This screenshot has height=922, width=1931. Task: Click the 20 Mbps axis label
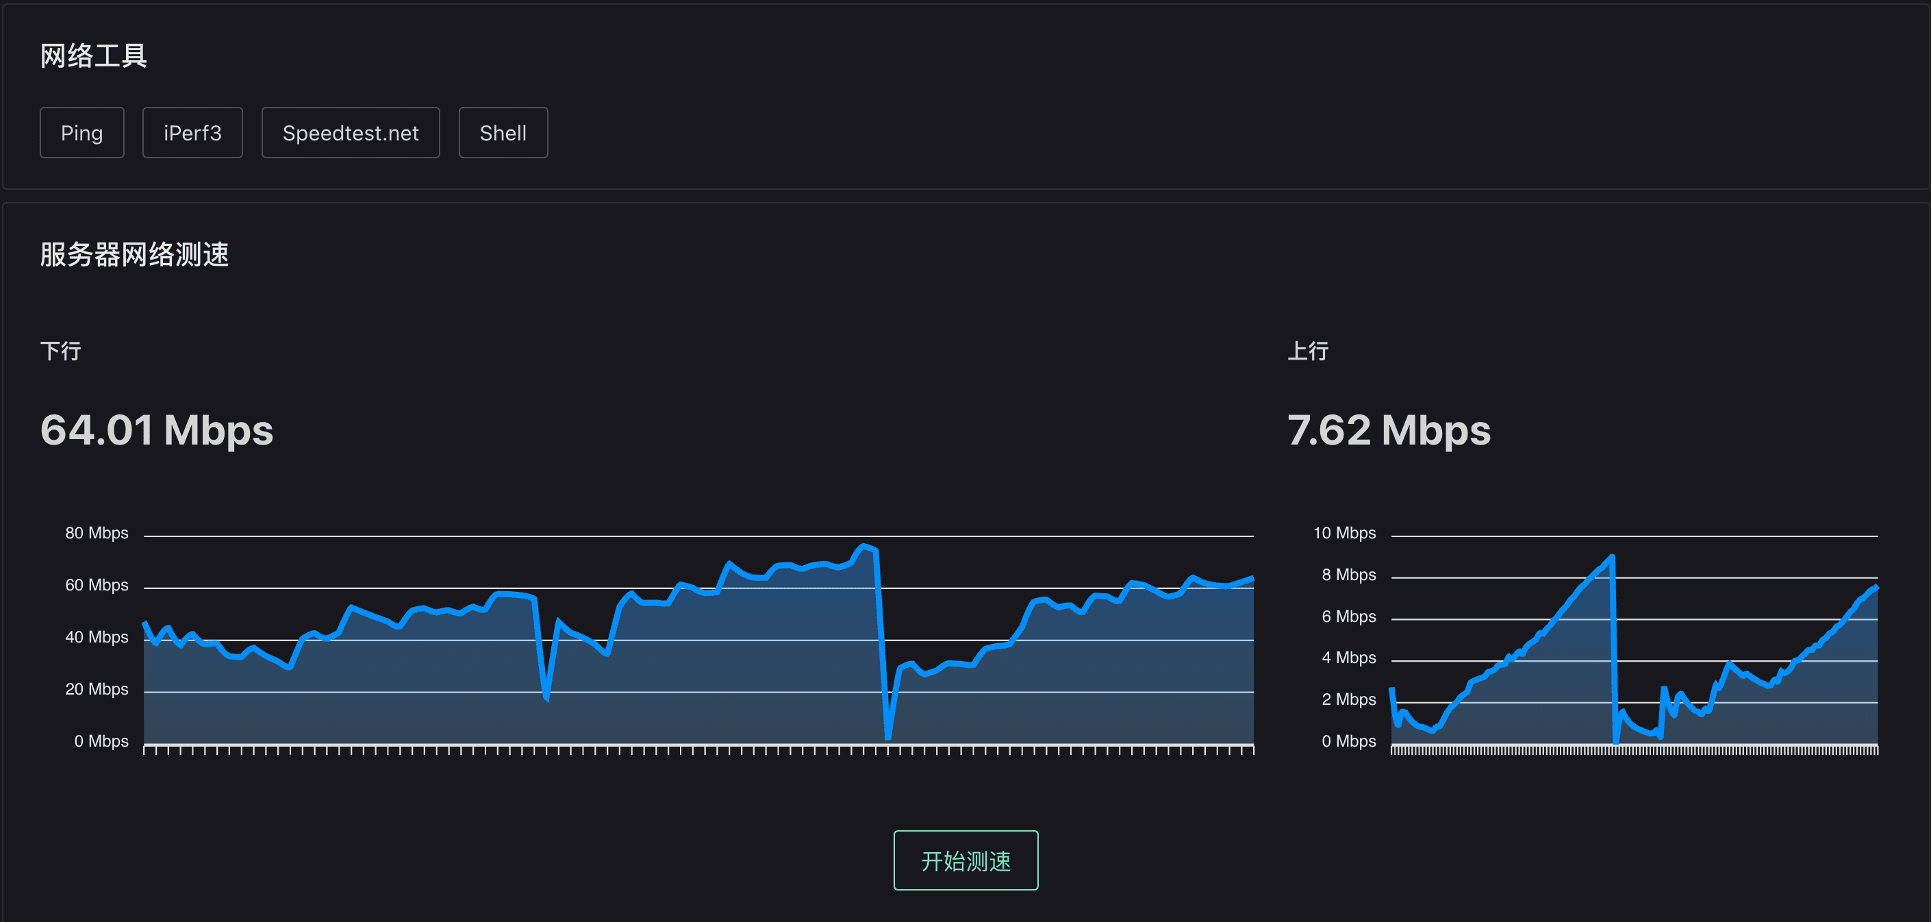tap(97, 689)
